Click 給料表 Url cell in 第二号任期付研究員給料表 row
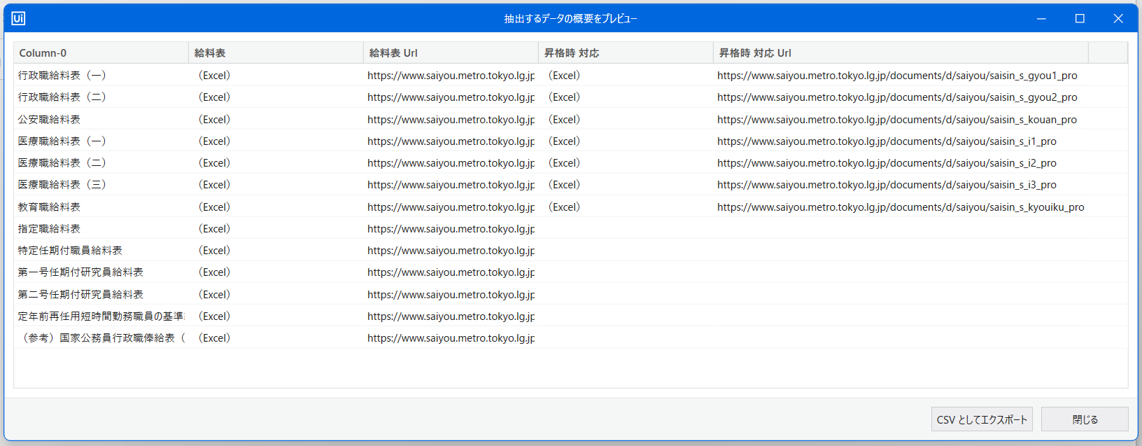 451,295
